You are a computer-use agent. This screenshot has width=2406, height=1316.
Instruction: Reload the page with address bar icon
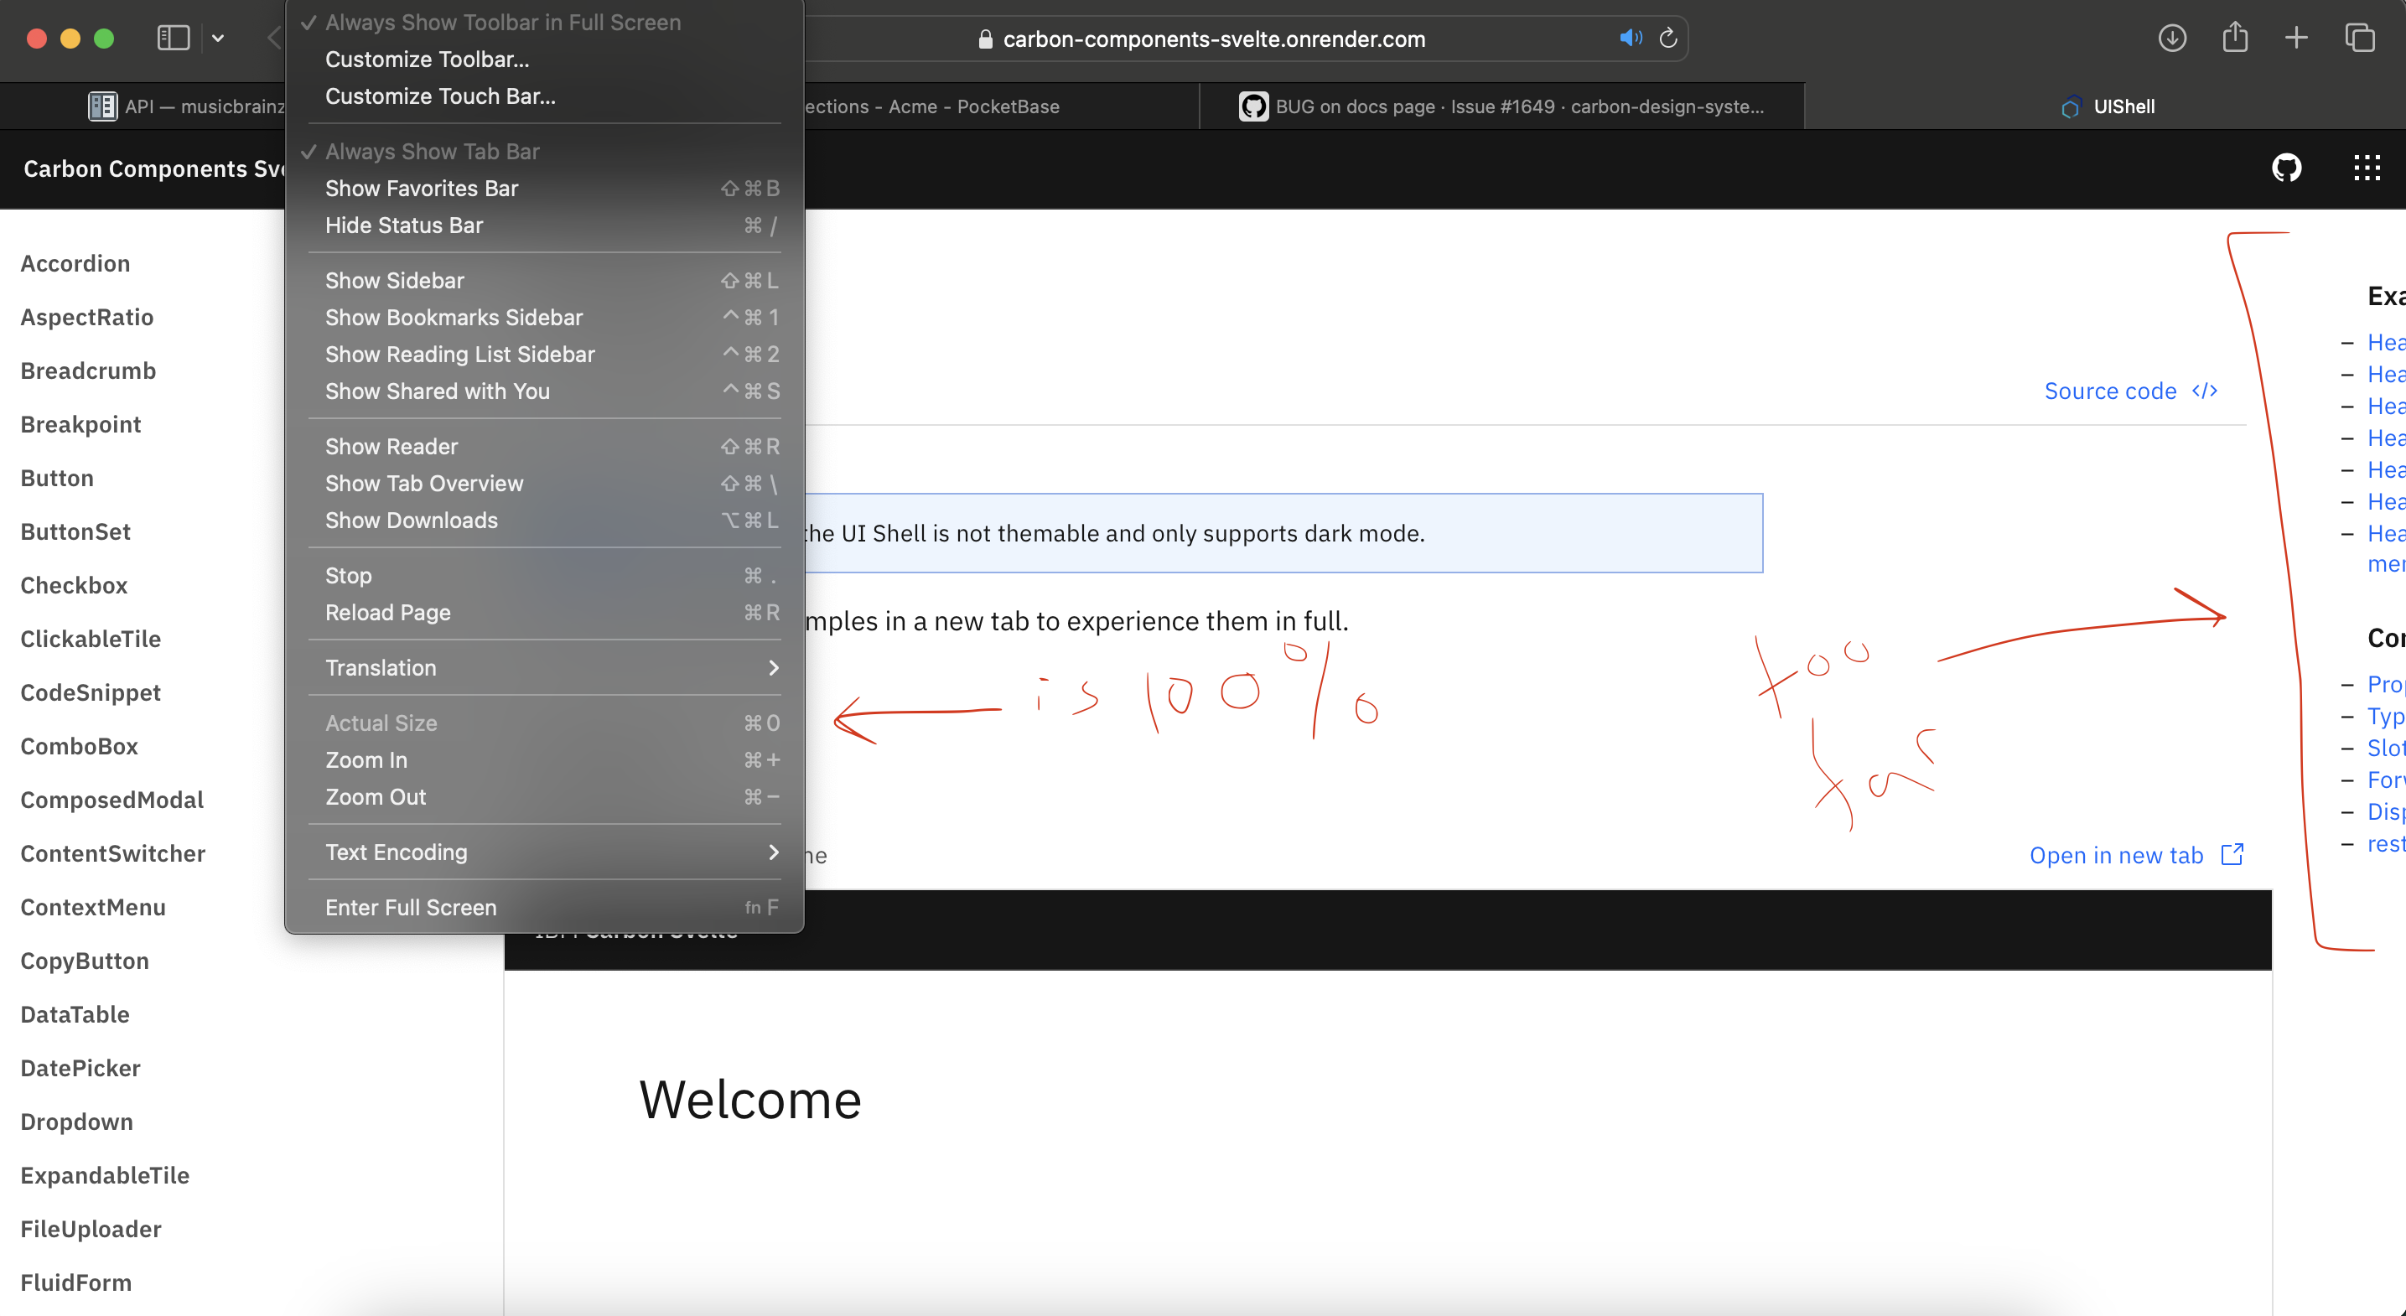coord(1668,39)
